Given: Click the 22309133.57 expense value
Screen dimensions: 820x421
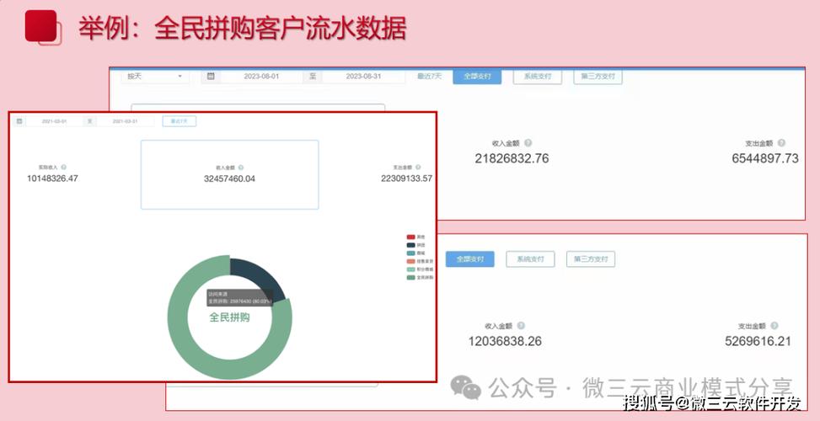Looking at the screenshot, I should click(x=407, y=179).
